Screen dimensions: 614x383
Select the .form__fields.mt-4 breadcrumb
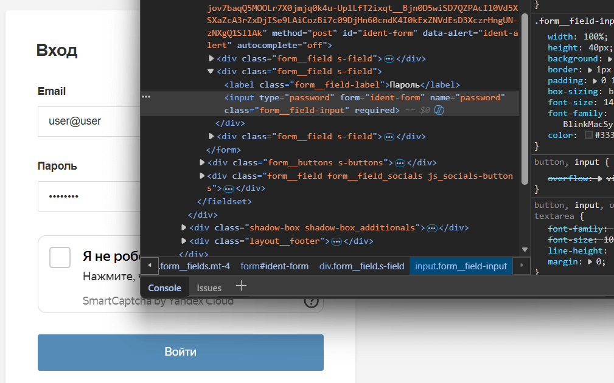pyautogui.click(x=195, y=266)
